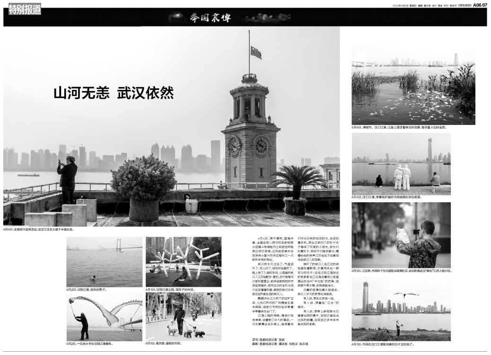Click the man photographing on the rooftop
Screen dimensions: 491x355
(x=67, y=179)
